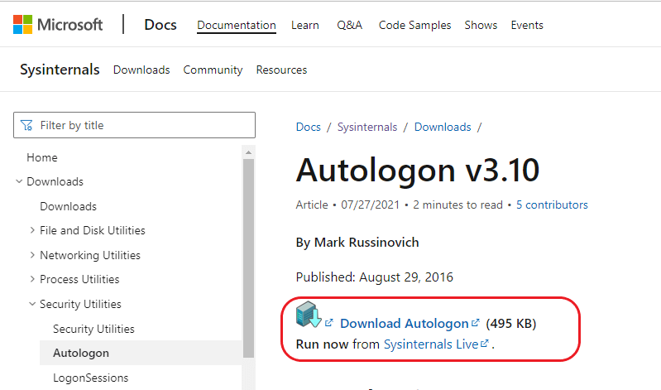Click external link icon before Download Autologon
This screenshot has width=661, height=390.
pos(329,323)
